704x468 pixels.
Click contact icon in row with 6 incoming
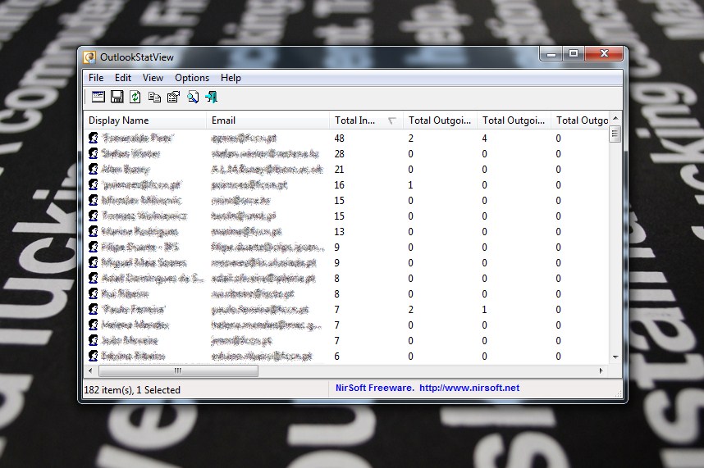94,356
